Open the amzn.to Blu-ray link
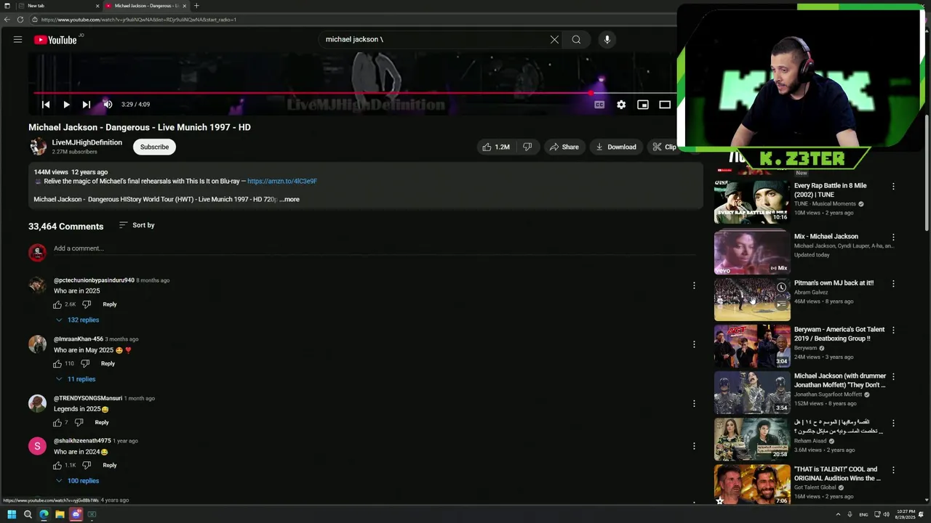This screenshot has width=931, height=523. (282, 181)
